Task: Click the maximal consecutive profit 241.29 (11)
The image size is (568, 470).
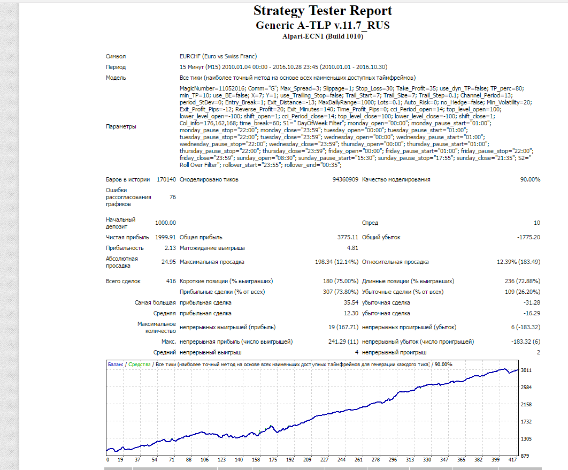Action: pos(343,342)
